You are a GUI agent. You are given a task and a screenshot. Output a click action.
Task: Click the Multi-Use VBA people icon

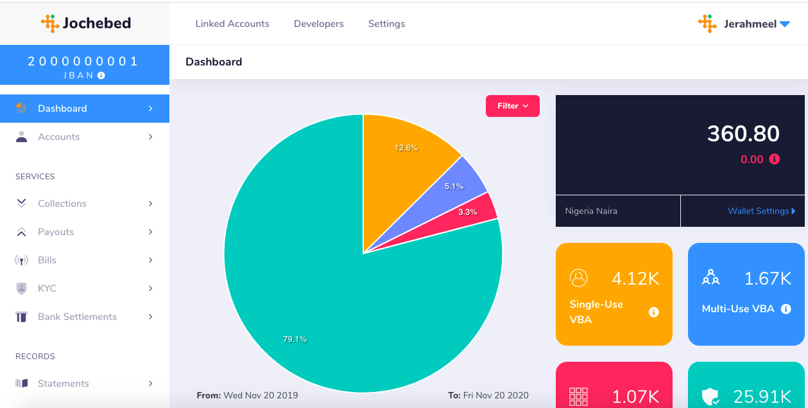pyautogui.click(x=710, y=278)
